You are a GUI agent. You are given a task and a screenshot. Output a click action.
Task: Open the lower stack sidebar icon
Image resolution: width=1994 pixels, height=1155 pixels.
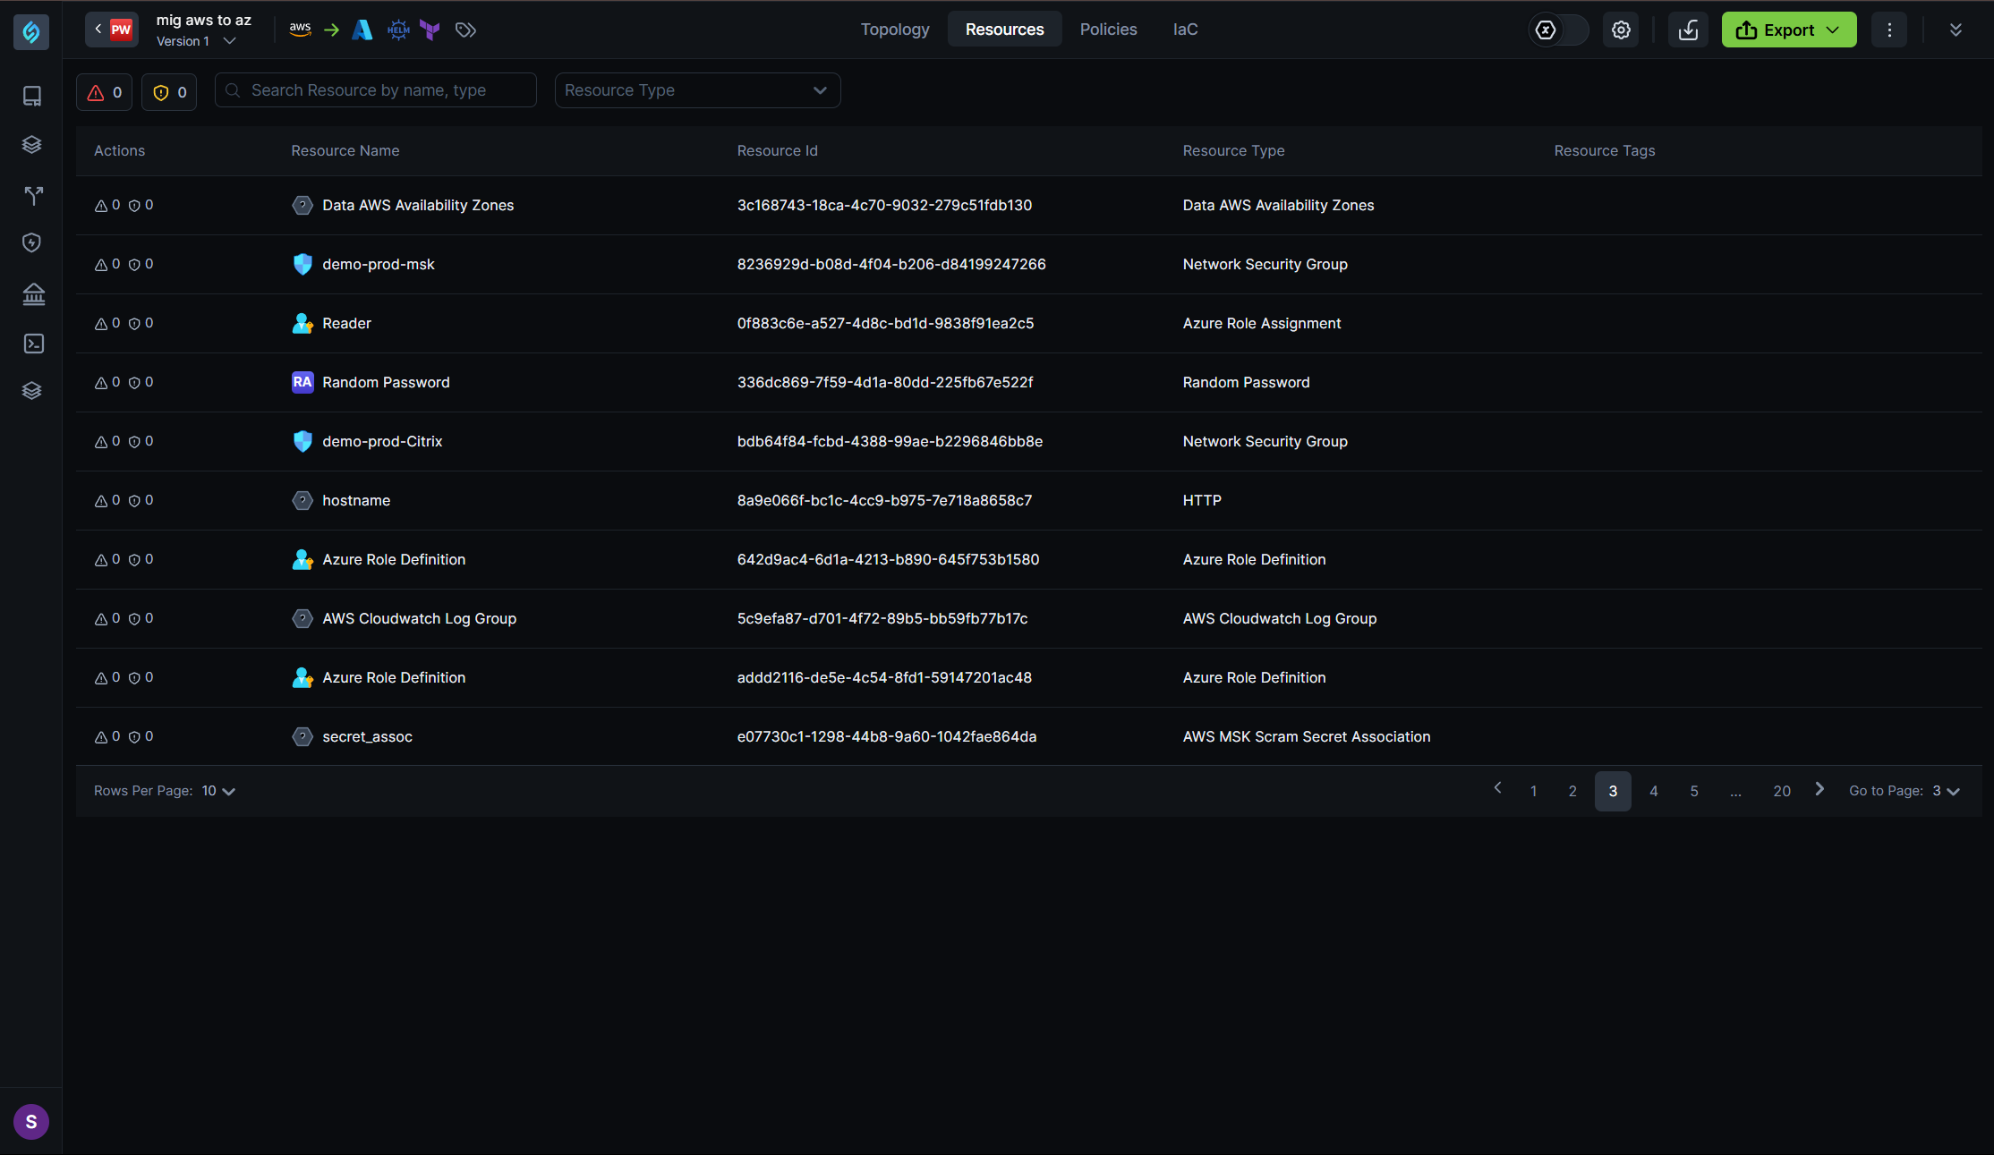[x=32, y=390]
